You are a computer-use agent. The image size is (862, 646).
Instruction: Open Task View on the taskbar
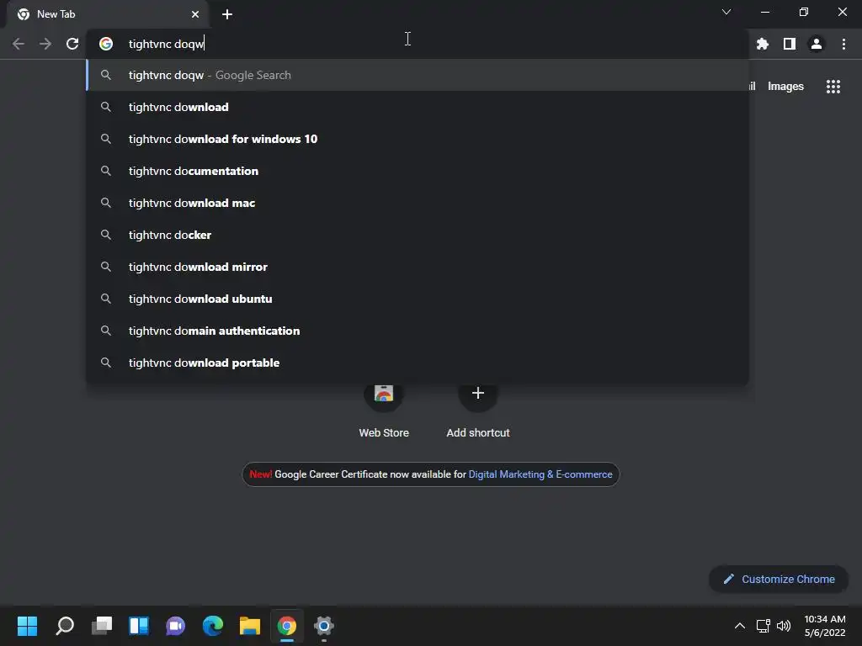(102, 626)
